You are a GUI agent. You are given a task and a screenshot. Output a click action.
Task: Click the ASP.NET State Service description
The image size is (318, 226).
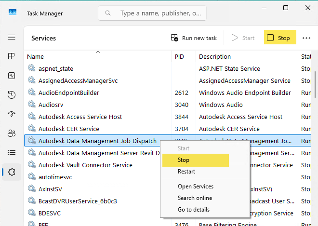pyautogui.click(x=229, y=68)
